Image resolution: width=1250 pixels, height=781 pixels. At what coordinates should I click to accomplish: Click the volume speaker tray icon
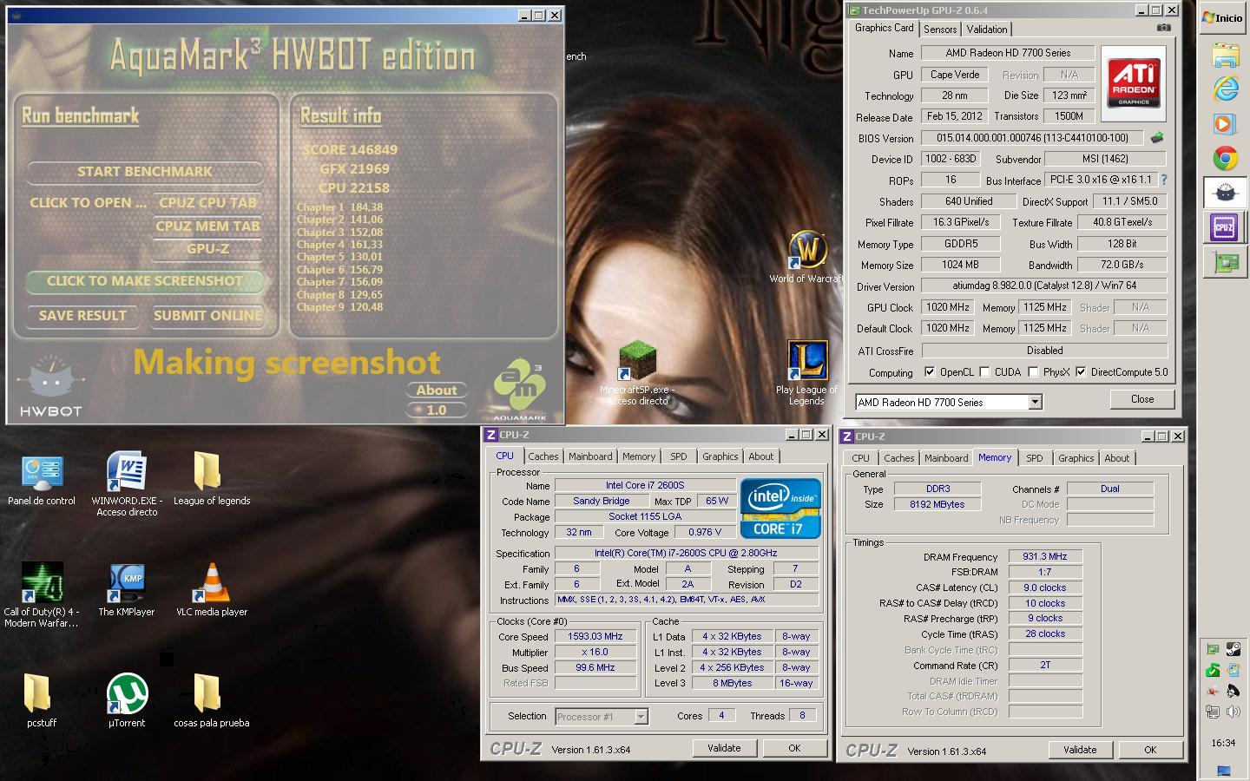(1233, 712)
